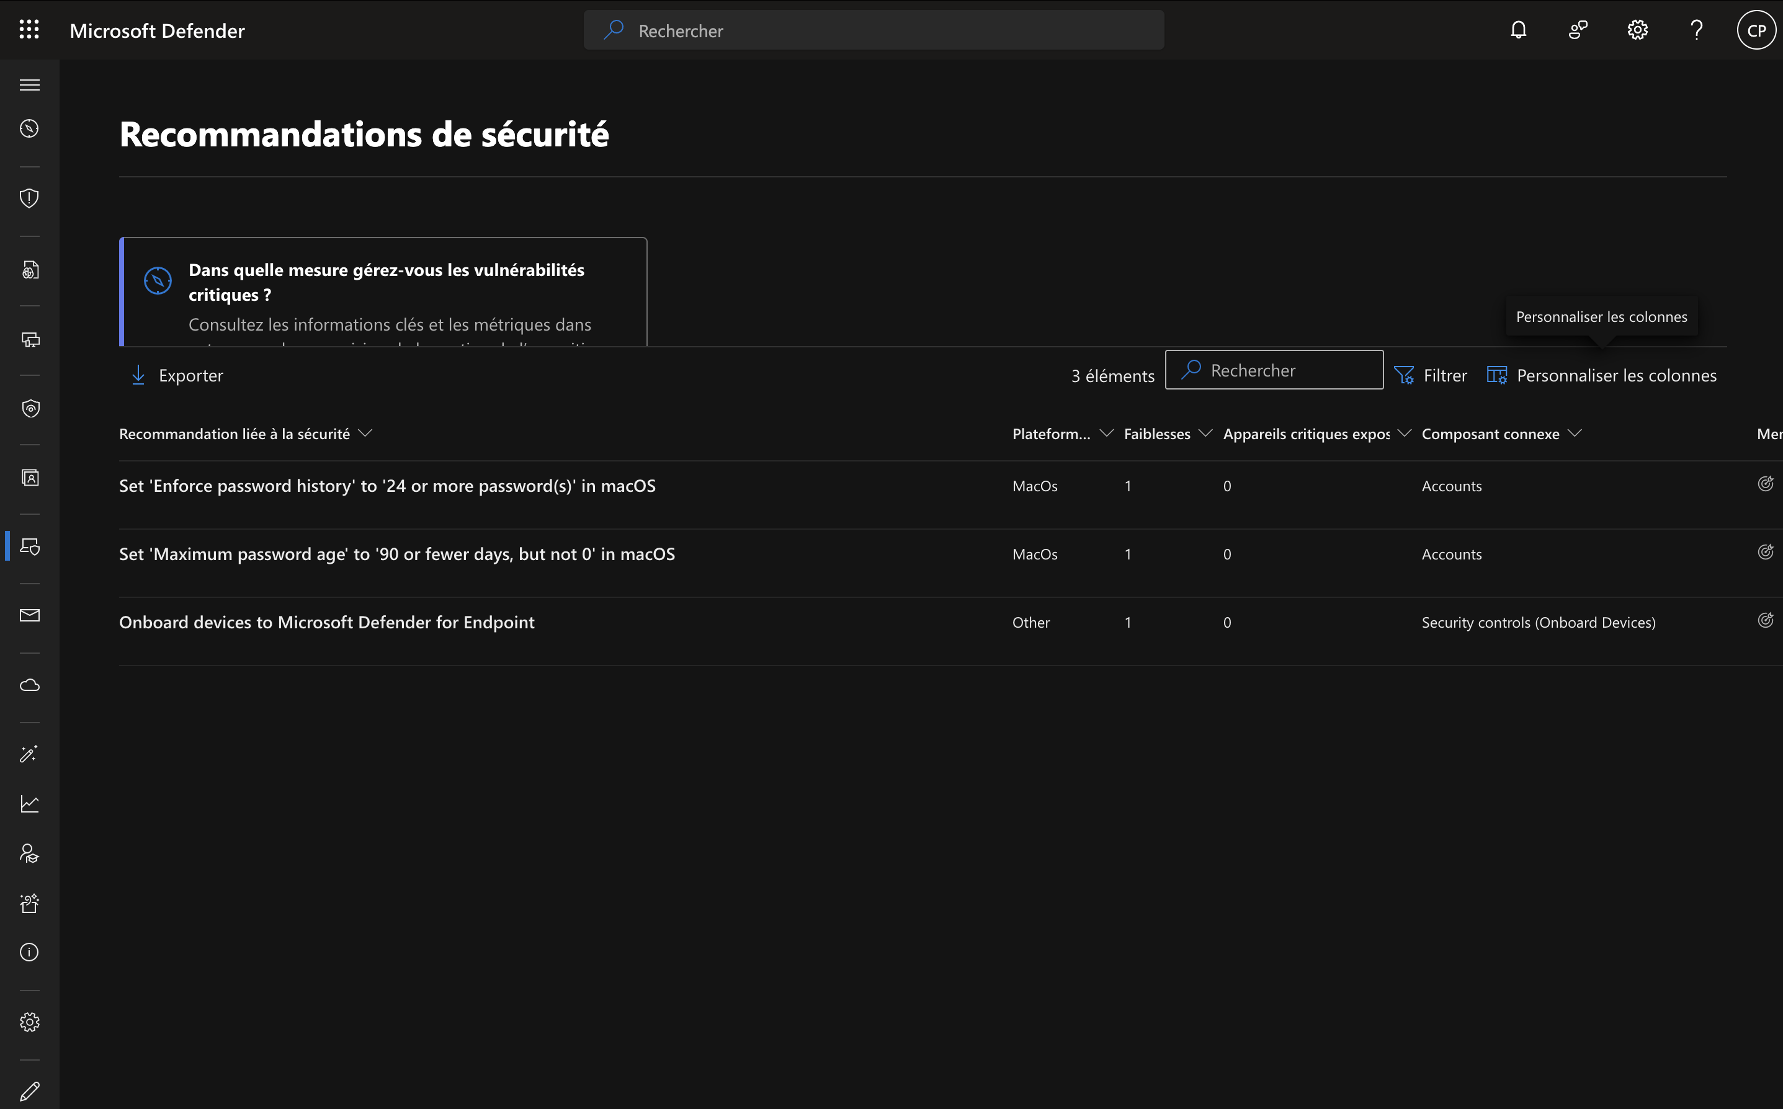Click Personnaliser les colonnes button
This screenshot has height=1109, width=1783.
1601,375
